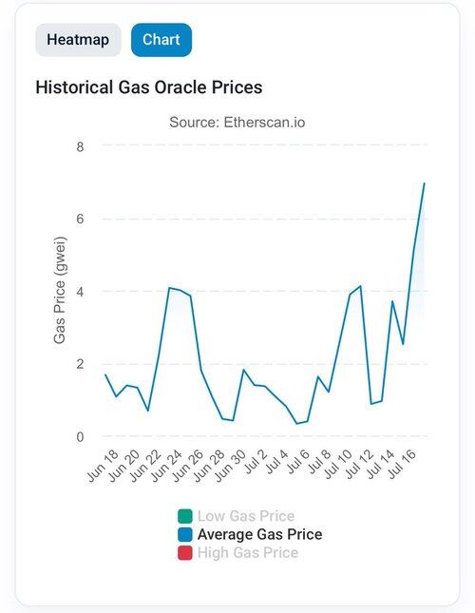Click the Jun 30 x-axis label
The height and width of the screenshot is (613, 475).
click(x=231, y=466)
